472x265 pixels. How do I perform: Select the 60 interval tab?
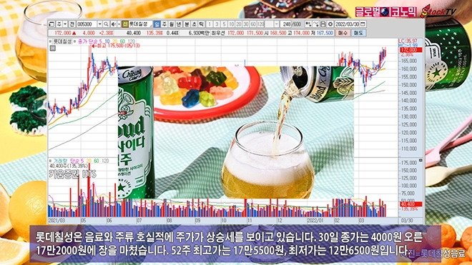tap(253, 24)
